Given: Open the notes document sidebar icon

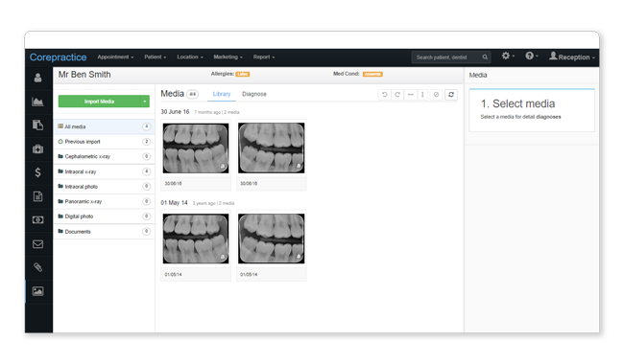Looking at the screenshot, I should [x=37, y=196].
